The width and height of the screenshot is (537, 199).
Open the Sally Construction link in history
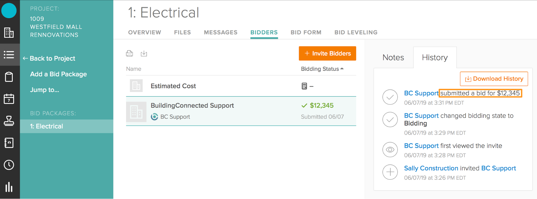431,168
